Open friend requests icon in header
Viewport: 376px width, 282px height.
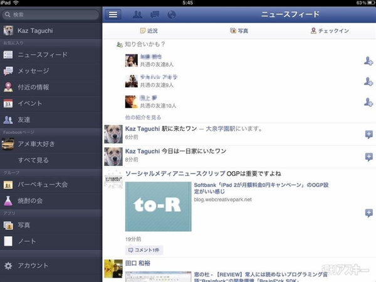(x=138, y=14)
